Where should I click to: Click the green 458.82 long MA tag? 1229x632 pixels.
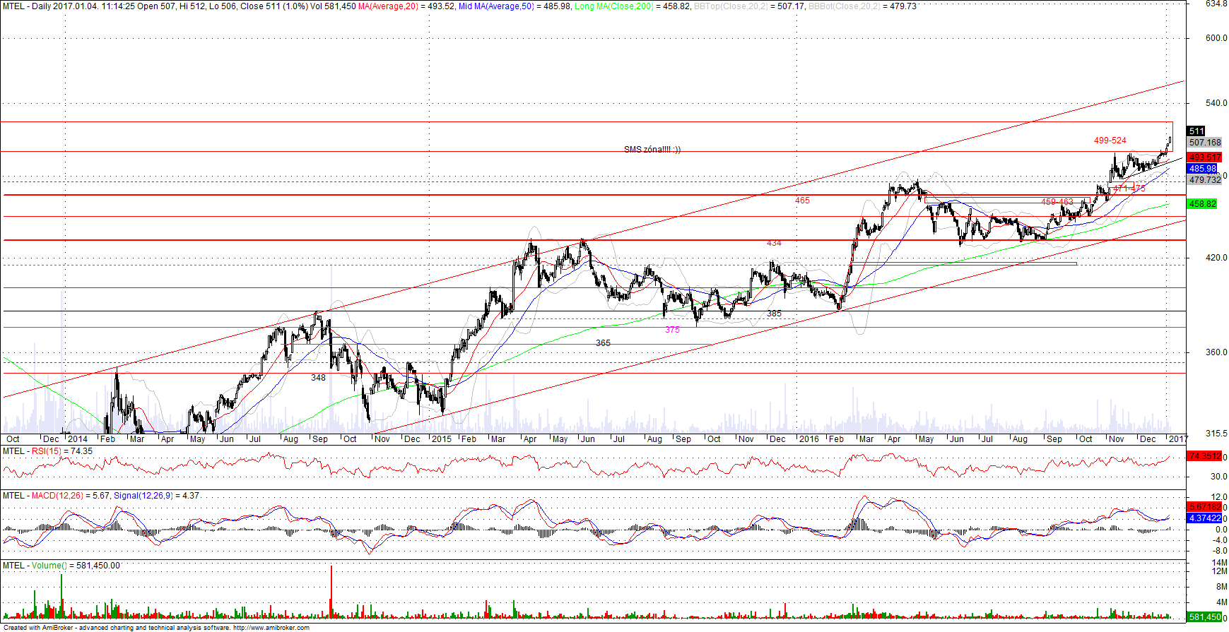pyautogui.click(x=1202, y=204)
